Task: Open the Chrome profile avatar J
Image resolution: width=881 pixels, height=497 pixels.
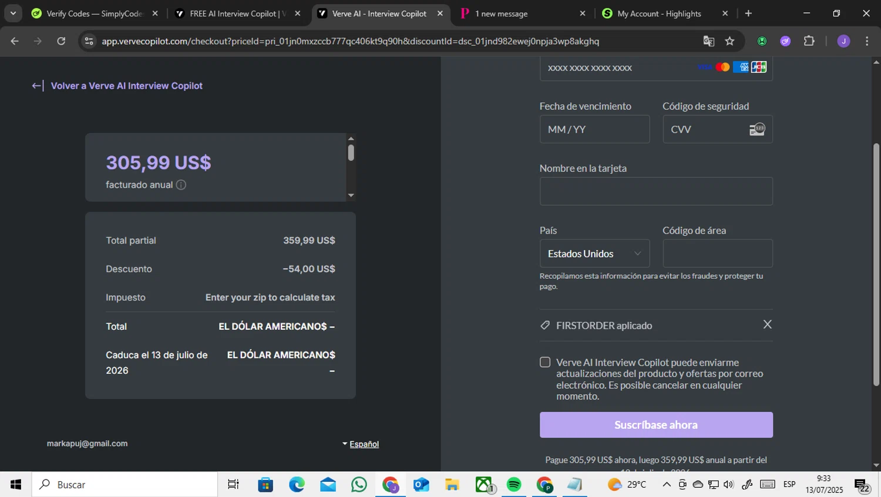Action: (843, 41)
